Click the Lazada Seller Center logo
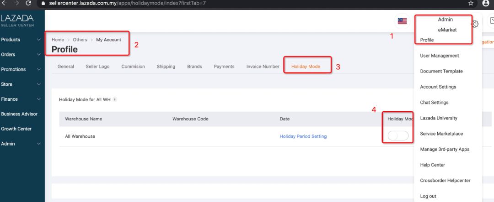This screenshot has height=202, width=494. (17, 21)
